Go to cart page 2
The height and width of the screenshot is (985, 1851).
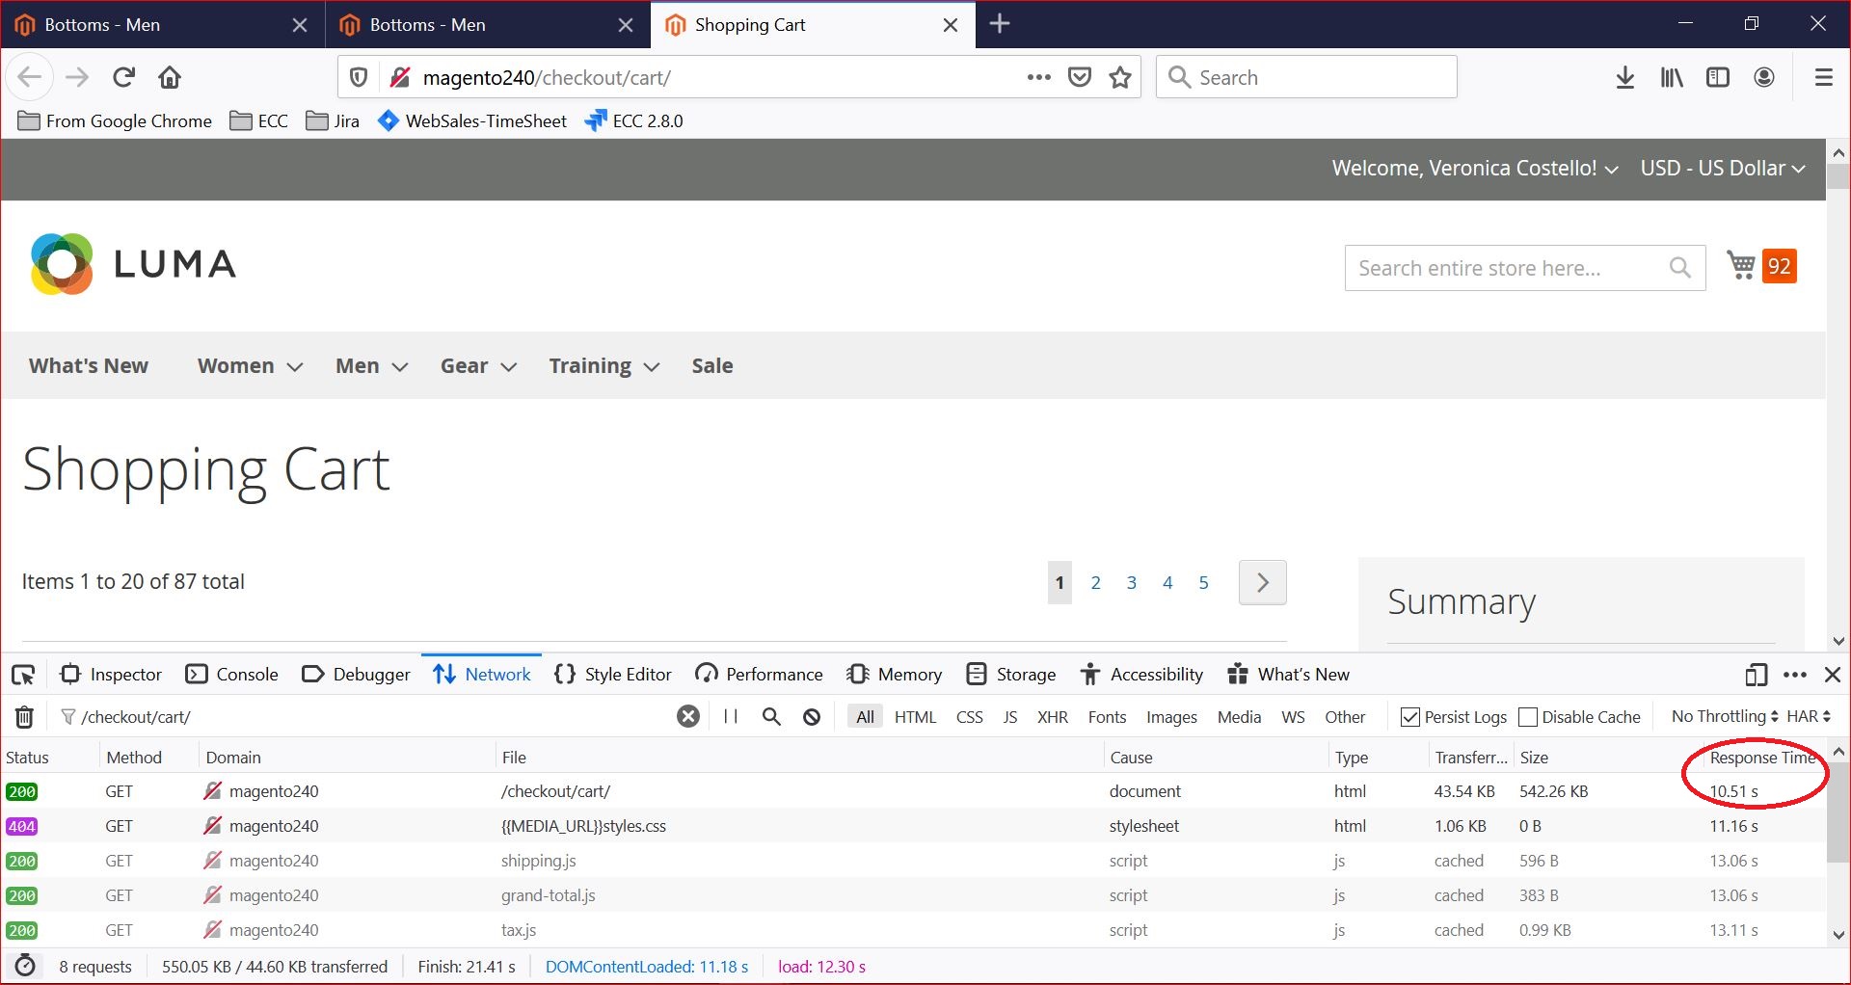click(x=1095, y=583)
